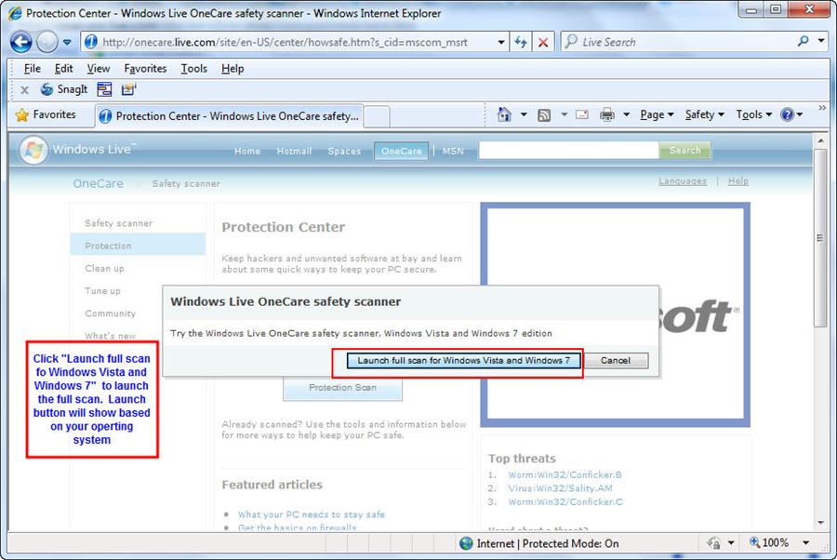Select Community in the sidebar
837x560 pixels.
click(110, 313)
